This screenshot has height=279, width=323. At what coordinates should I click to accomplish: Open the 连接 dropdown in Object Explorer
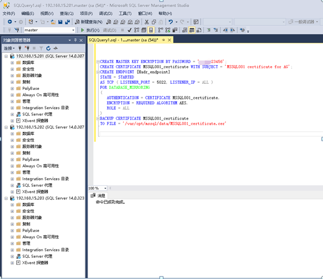(x=9, y=48)
